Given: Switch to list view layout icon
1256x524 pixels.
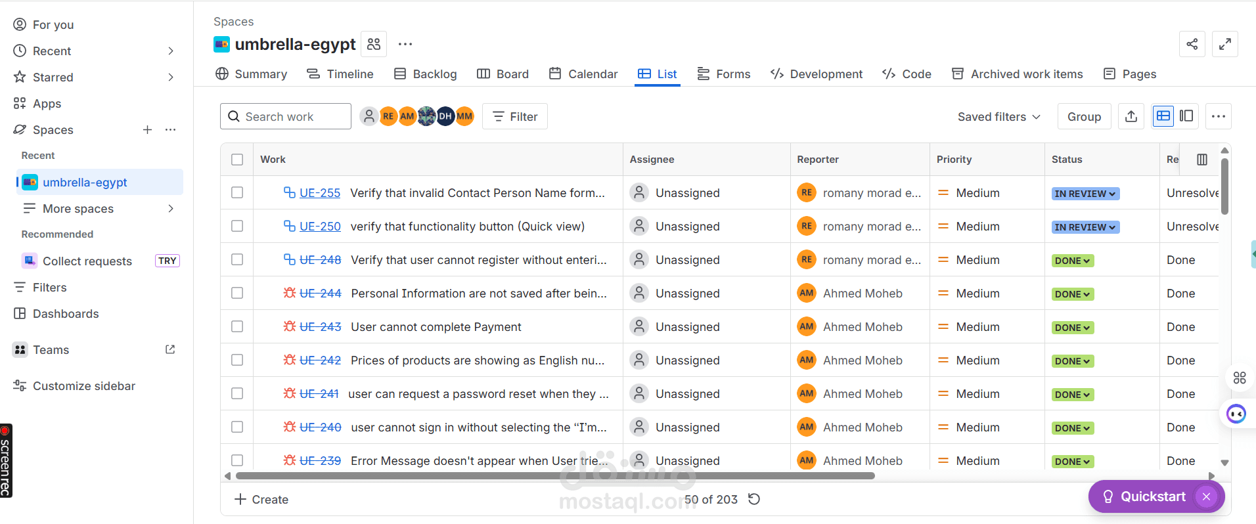Looking at the screenshot, I should [1163, 116].
